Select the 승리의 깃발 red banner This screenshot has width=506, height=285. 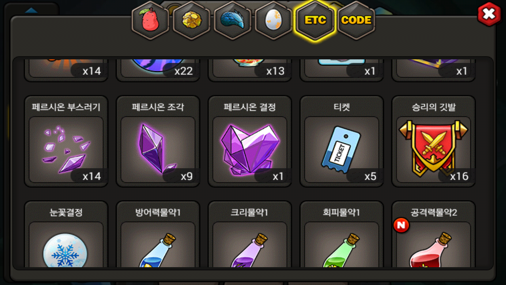(x=434, y=141)
